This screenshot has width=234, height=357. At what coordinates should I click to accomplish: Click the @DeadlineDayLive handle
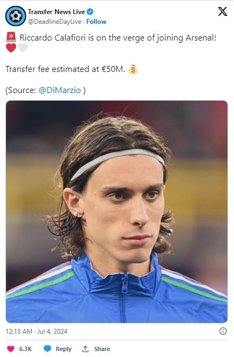55,22
